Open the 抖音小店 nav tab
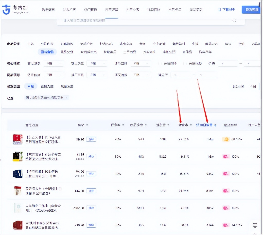263x235 pixels. 133,10
